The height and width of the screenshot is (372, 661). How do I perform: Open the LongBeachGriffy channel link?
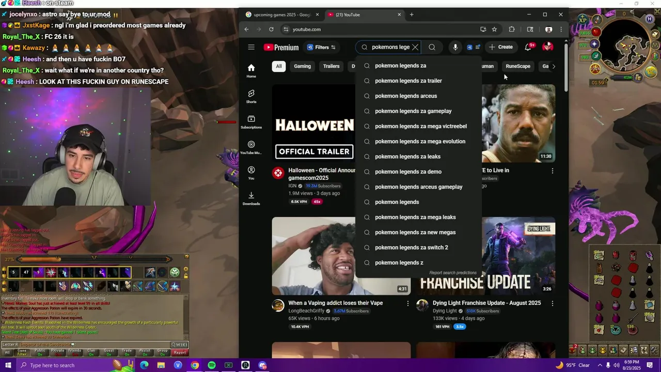point(306,311)
